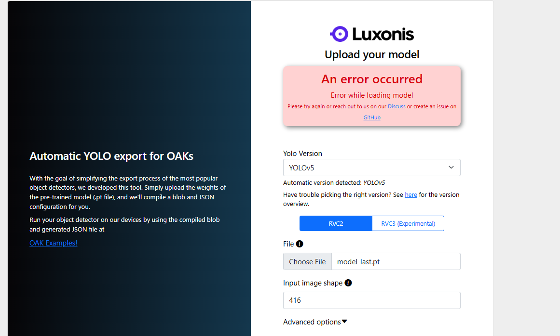Open the Discuss link in error message
Image resolution: width=560 pixels, height=336 pixels.
(x=396, y=106)
